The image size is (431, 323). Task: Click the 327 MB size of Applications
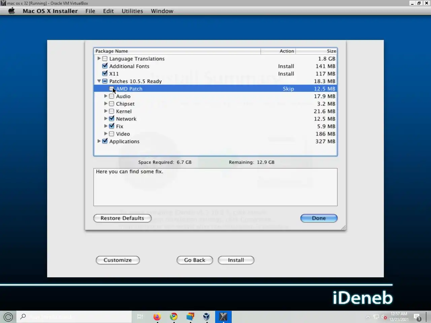[x=325, y=141]
